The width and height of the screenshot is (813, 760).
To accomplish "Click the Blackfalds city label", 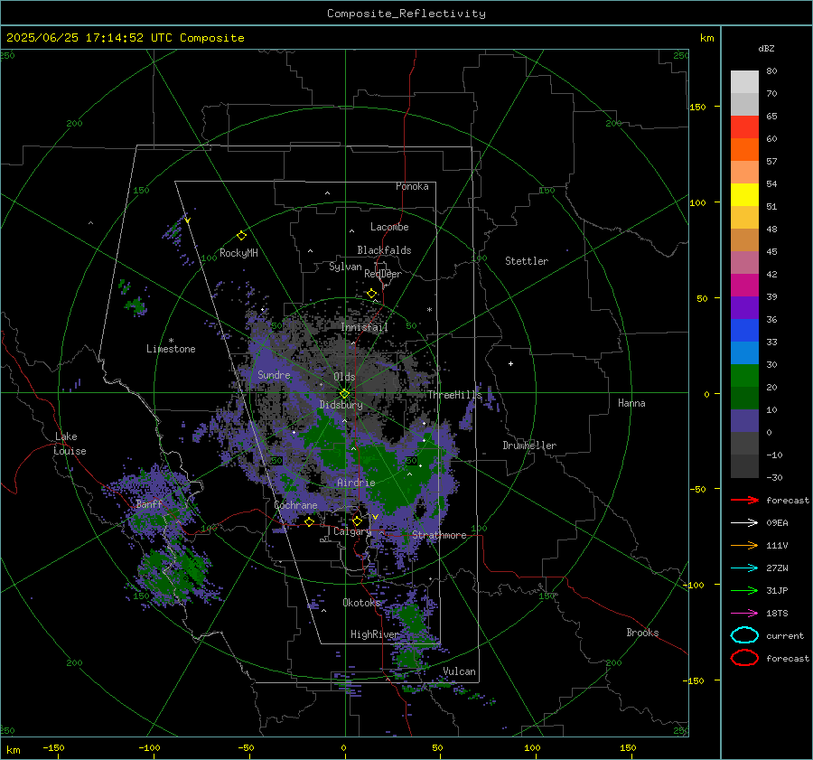I will 384,250.
